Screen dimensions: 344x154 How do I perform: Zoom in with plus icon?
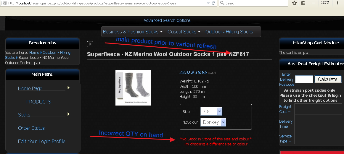coord(337,3)
